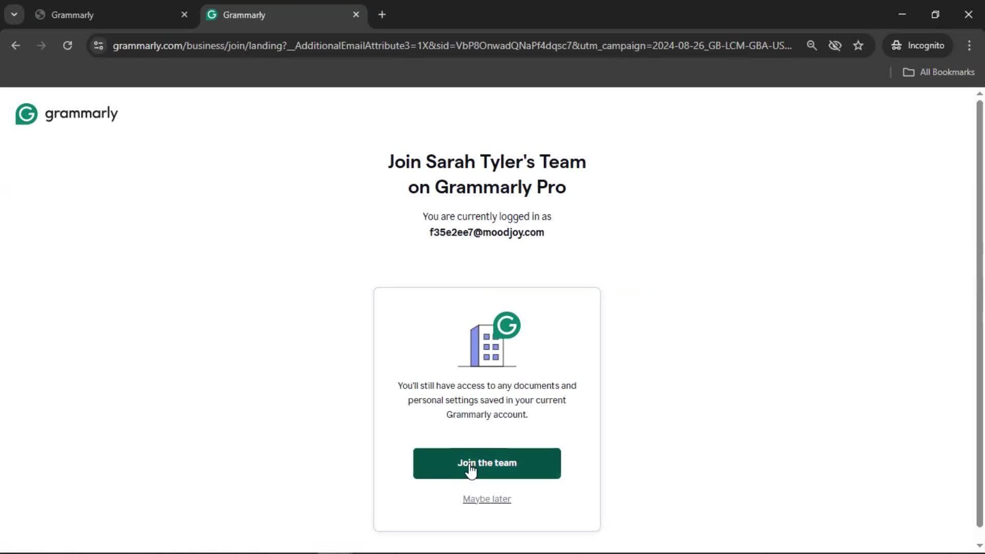The image size is (985, 554).
Task: Click the zoom magnifier icon in address bar
Action: point(812,45)
